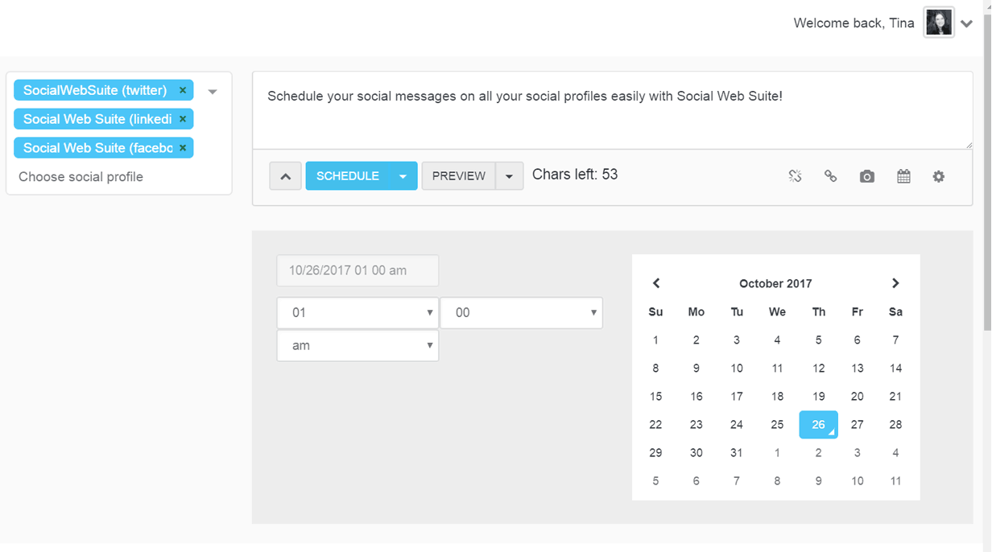The image size is (992, 552).
Task: Open the hour dropdown showing 01
Action: tap(358, 313)
